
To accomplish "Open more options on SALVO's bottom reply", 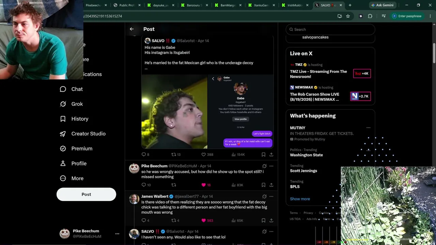I will [271, 231].
